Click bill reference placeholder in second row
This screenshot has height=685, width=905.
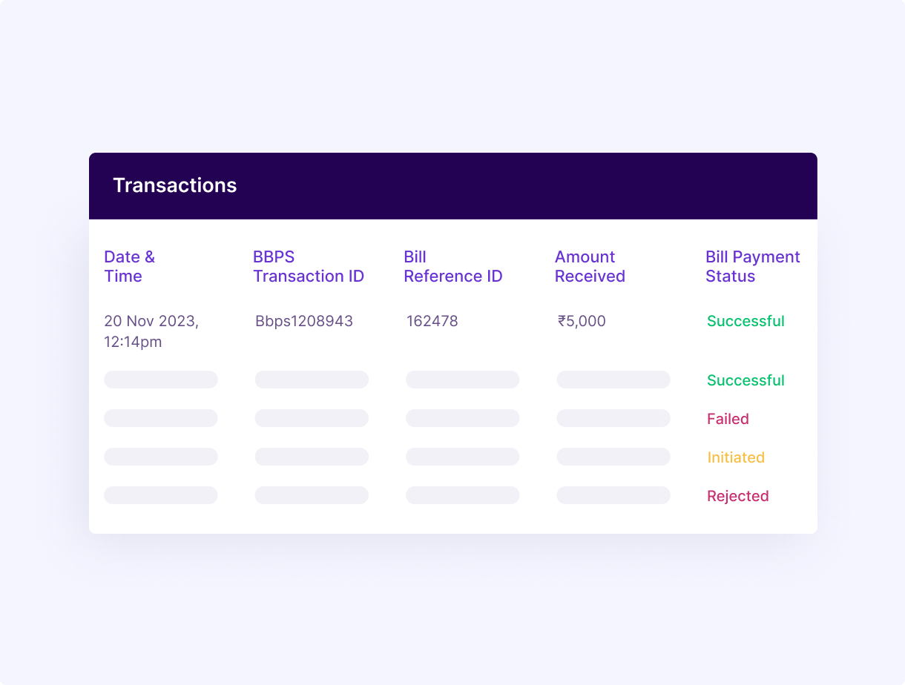[x=462, y=380]
